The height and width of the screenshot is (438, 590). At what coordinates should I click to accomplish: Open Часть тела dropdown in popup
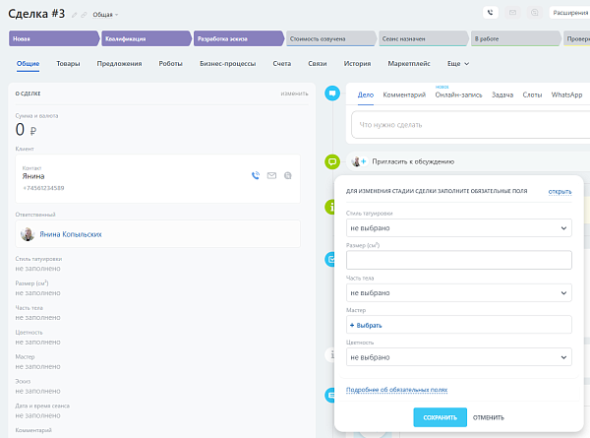[x=458, y=292]
